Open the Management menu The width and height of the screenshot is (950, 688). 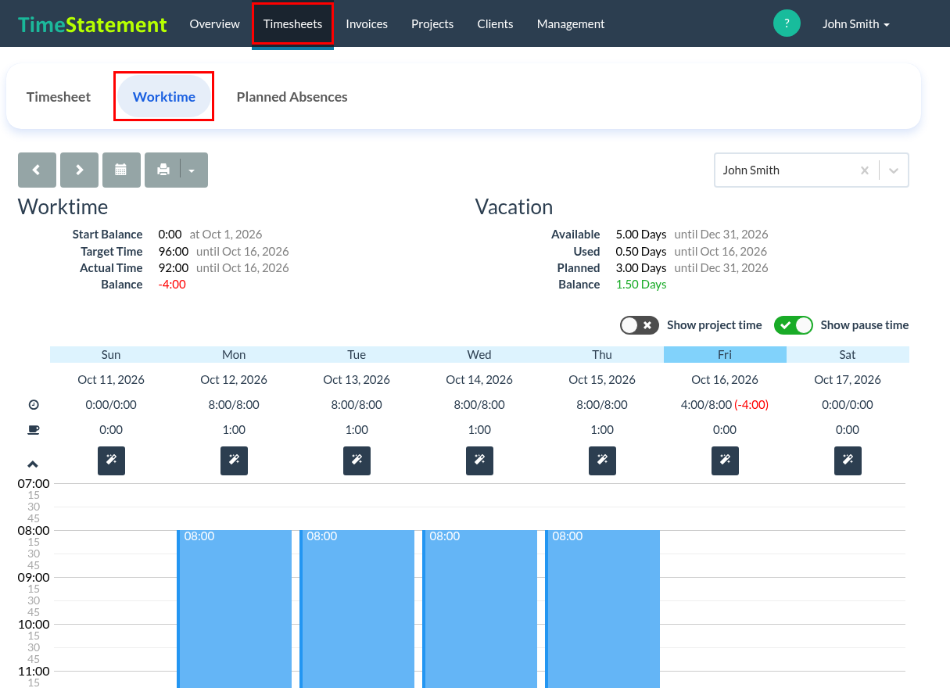click(571, 24)
